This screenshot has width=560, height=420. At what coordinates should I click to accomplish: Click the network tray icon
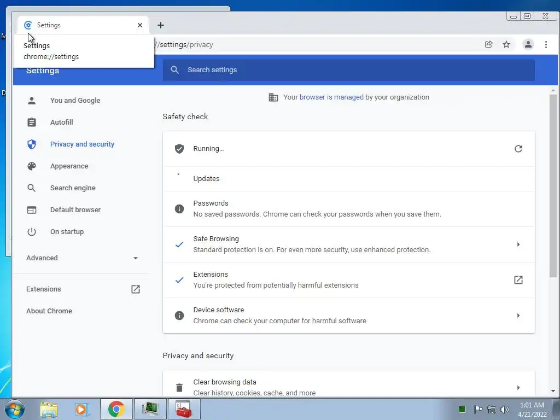click(x=492, y=409)
